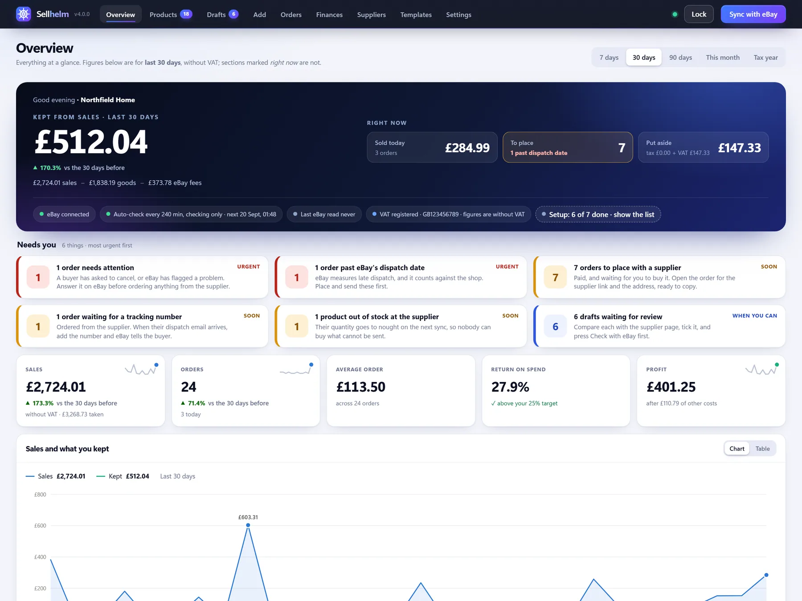Click the Profit £401.25 card
This screenshot has height=601, width=802.
711,391
